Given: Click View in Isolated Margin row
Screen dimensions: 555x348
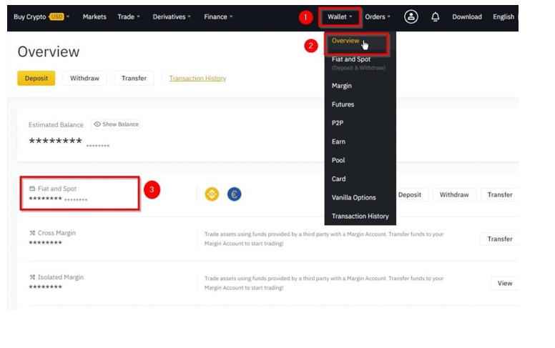Looking at the screenshot, I should [504, 283].
